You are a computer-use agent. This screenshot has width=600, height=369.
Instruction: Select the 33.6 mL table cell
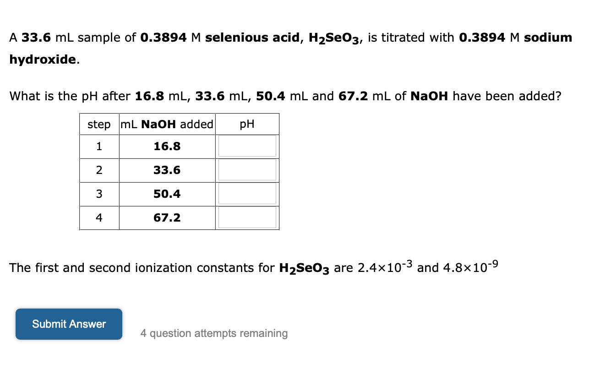(167, 170)
